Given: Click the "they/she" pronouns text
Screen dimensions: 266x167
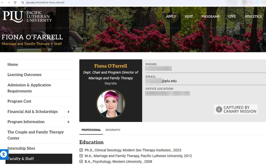Looking at the screenshot, I should pyautogui.click(x=111, y=83).
